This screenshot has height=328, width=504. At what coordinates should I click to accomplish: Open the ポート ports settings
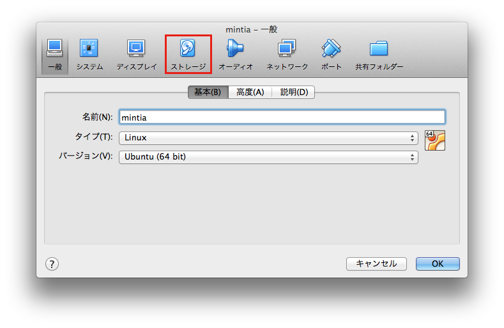tap(331, 54)
